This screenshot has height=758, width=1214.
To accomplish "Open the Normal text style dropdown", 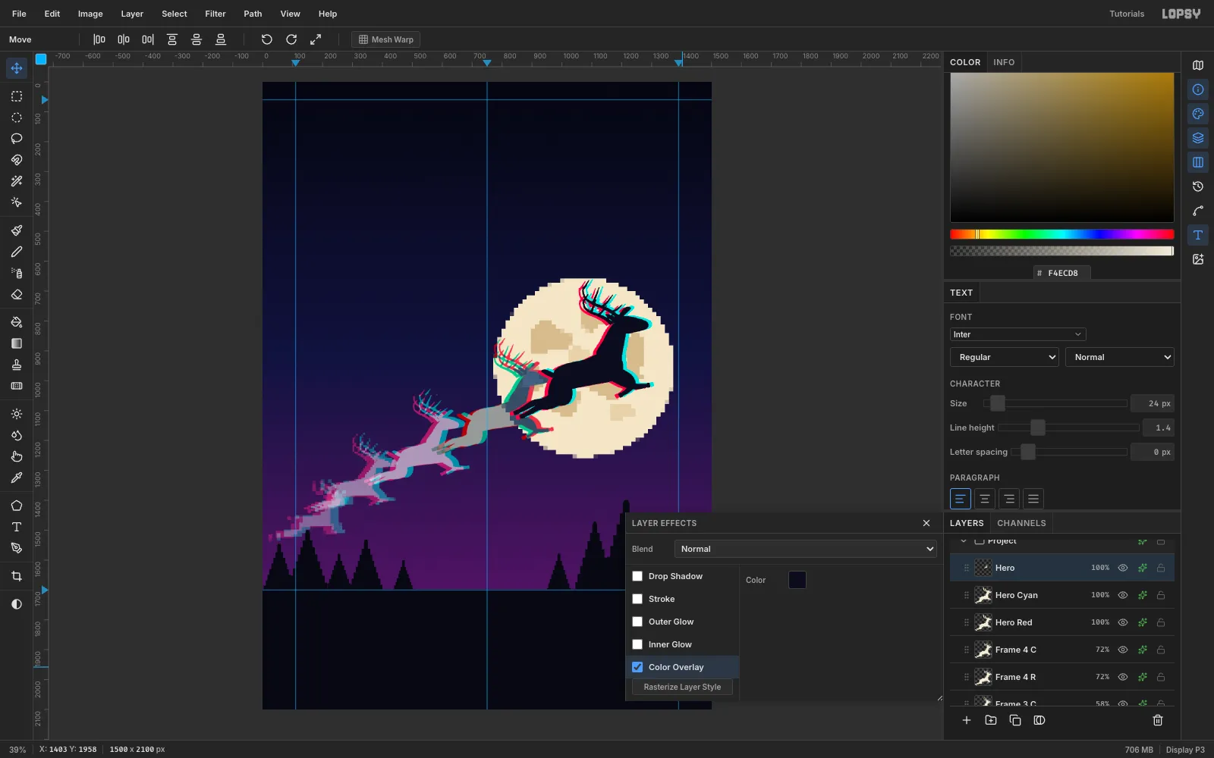I will click(1120, 357).
